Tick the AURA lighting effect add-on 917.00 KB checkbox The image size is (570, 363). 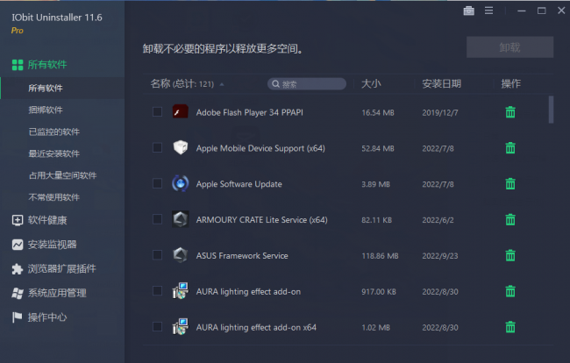click(157, 291)
